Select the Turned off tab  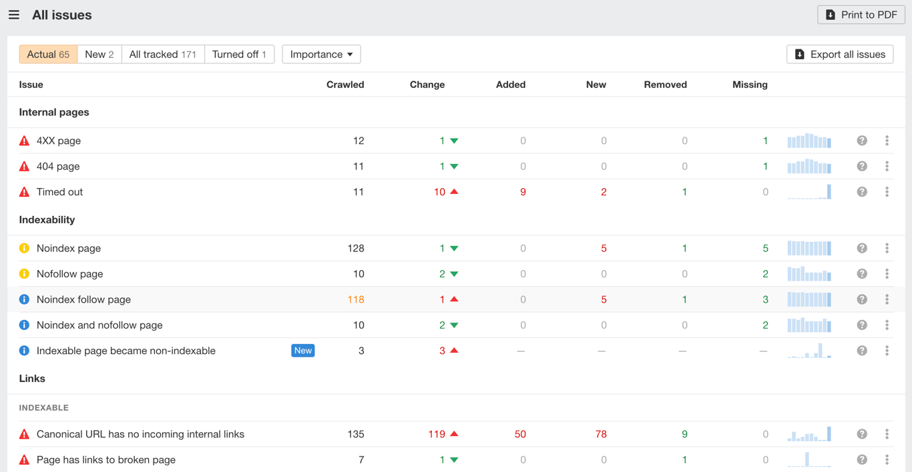click(239, 54)
